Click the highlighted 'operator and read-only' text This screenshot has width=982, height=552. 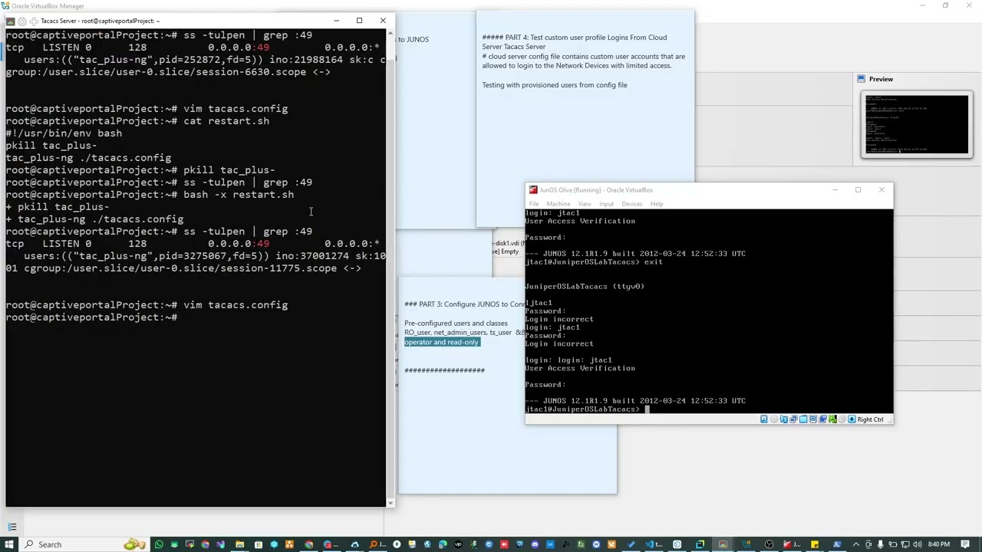coord(442,342)
